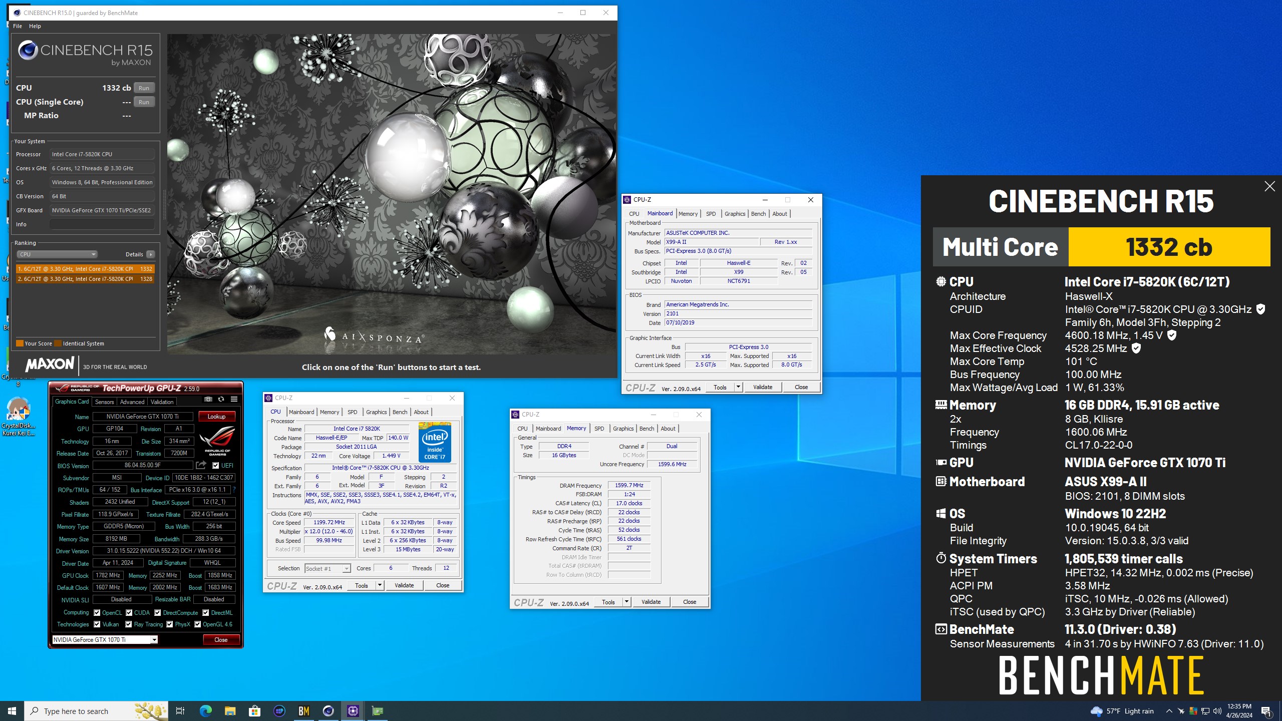
Task: Run the CPU Single Core test
Action: click(x=144, y=102)
